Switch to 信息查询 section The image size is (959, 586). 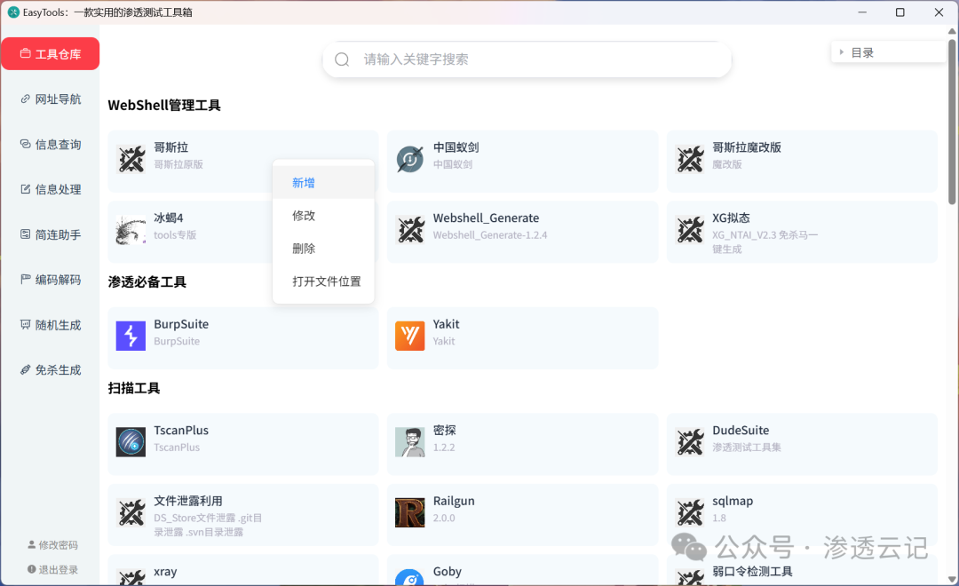(x=50, y=145)
